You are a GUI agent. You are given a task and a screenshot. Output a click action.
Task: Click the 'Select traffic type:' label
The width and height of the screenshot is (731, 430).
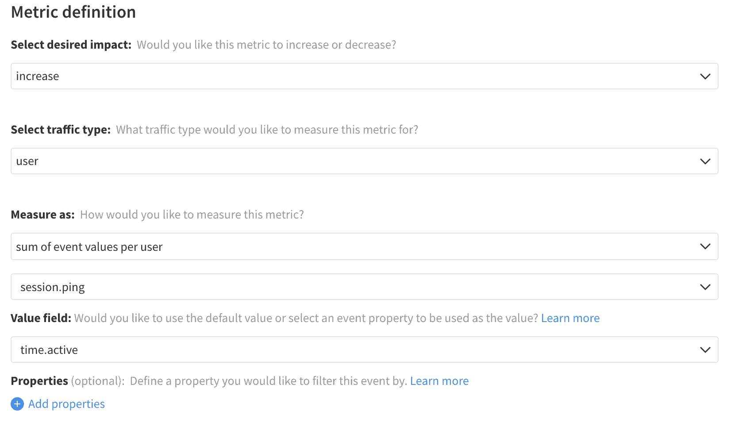click(x=61, y=130)
